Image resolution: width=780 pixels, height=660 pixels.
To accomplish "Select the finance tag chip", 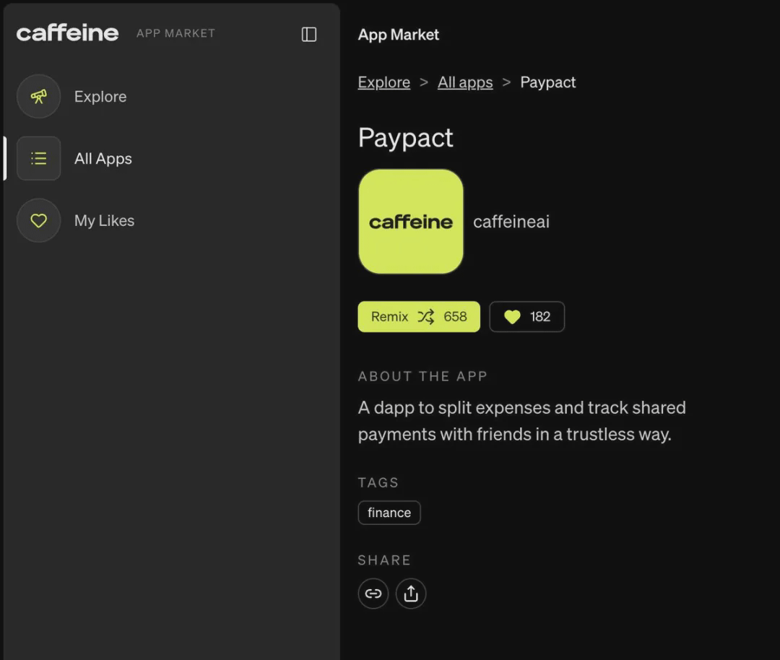I will pos(389,513).
